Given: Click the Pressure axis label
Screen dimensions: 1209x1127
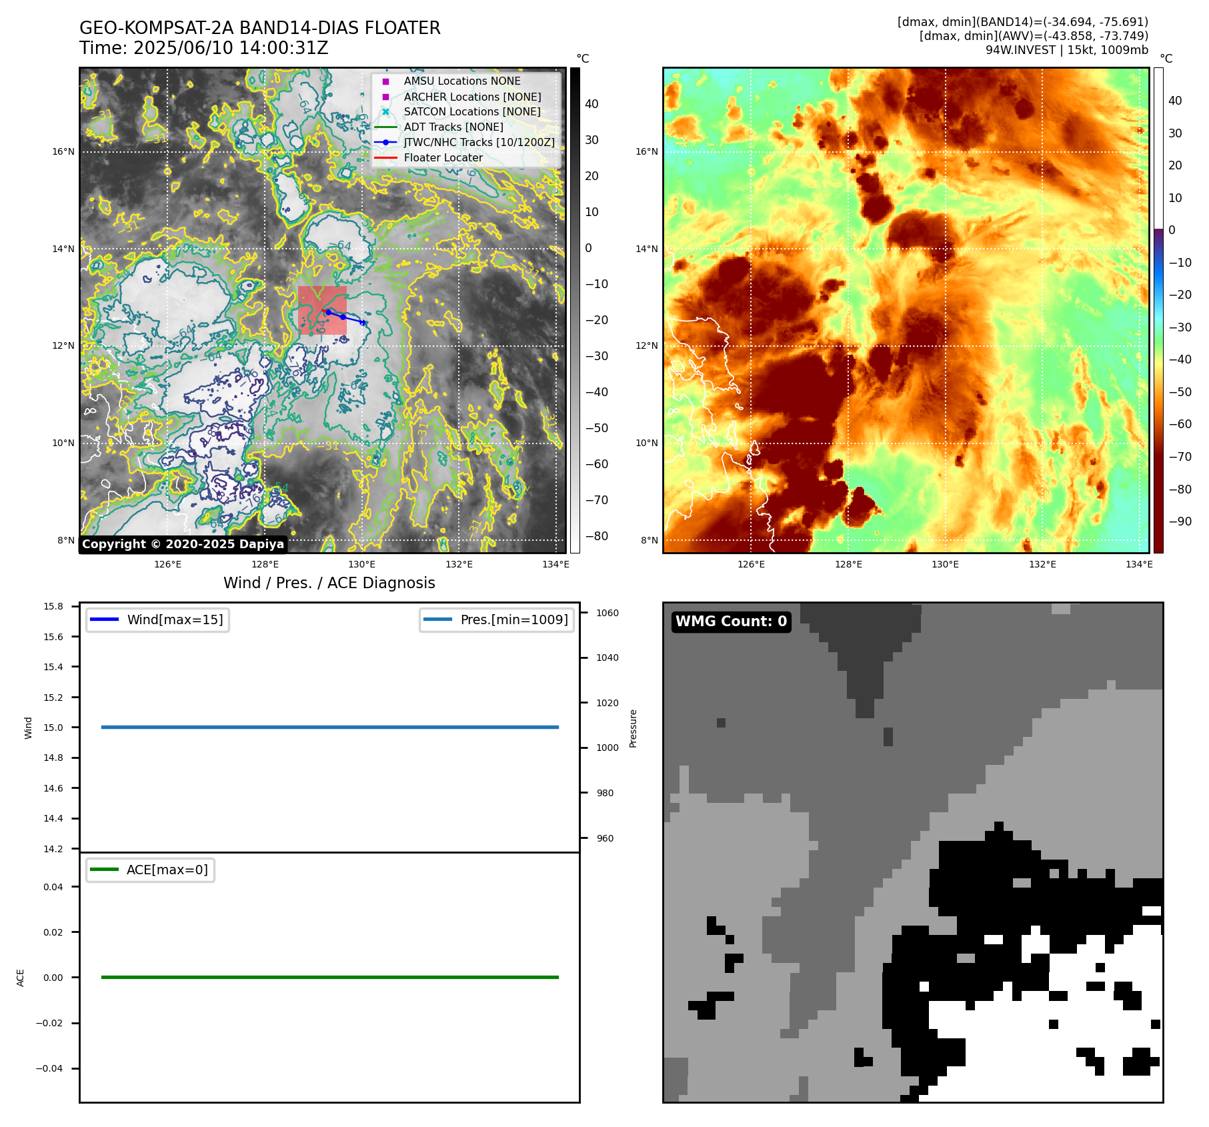Looking at the screenshot, I should tap(634, 728).
